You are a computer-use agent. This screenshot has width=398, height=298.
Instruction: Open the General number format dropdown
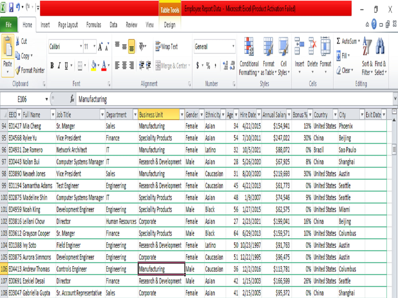point(233,46)
